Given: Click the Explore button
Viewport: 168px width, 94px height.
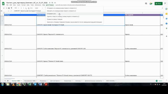Looking at the screenshot, I should click(x=159, y=81).
